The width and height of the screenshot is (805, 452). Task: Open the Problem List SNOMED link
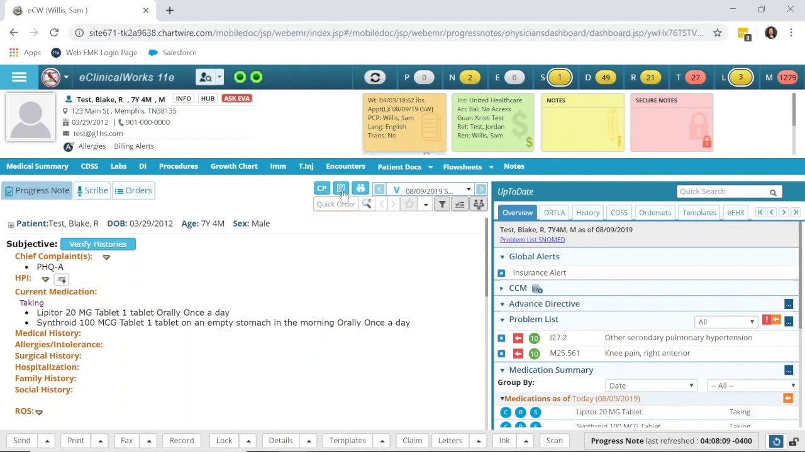point(532,240)
